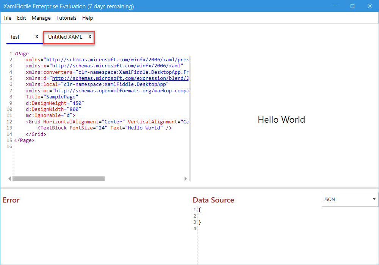Open the JSON data source dropdown
Viewport: 379px width, 265px height.
point(350,200)
